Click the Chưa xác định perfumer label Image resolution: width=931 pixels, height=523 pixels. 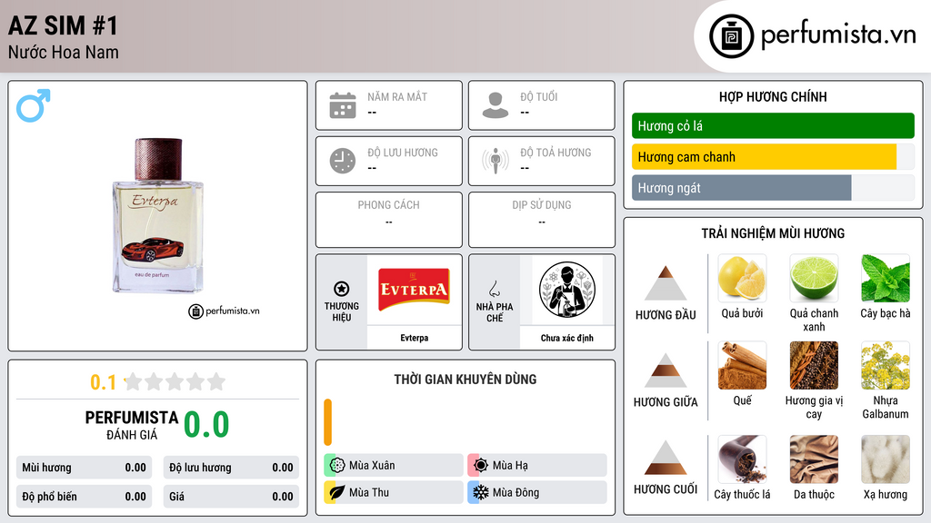tap(567, 338)
